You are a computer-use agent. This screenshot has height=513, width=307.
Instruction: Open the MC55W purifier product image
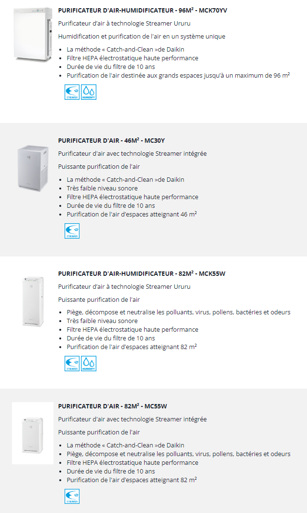coord(33,433)
